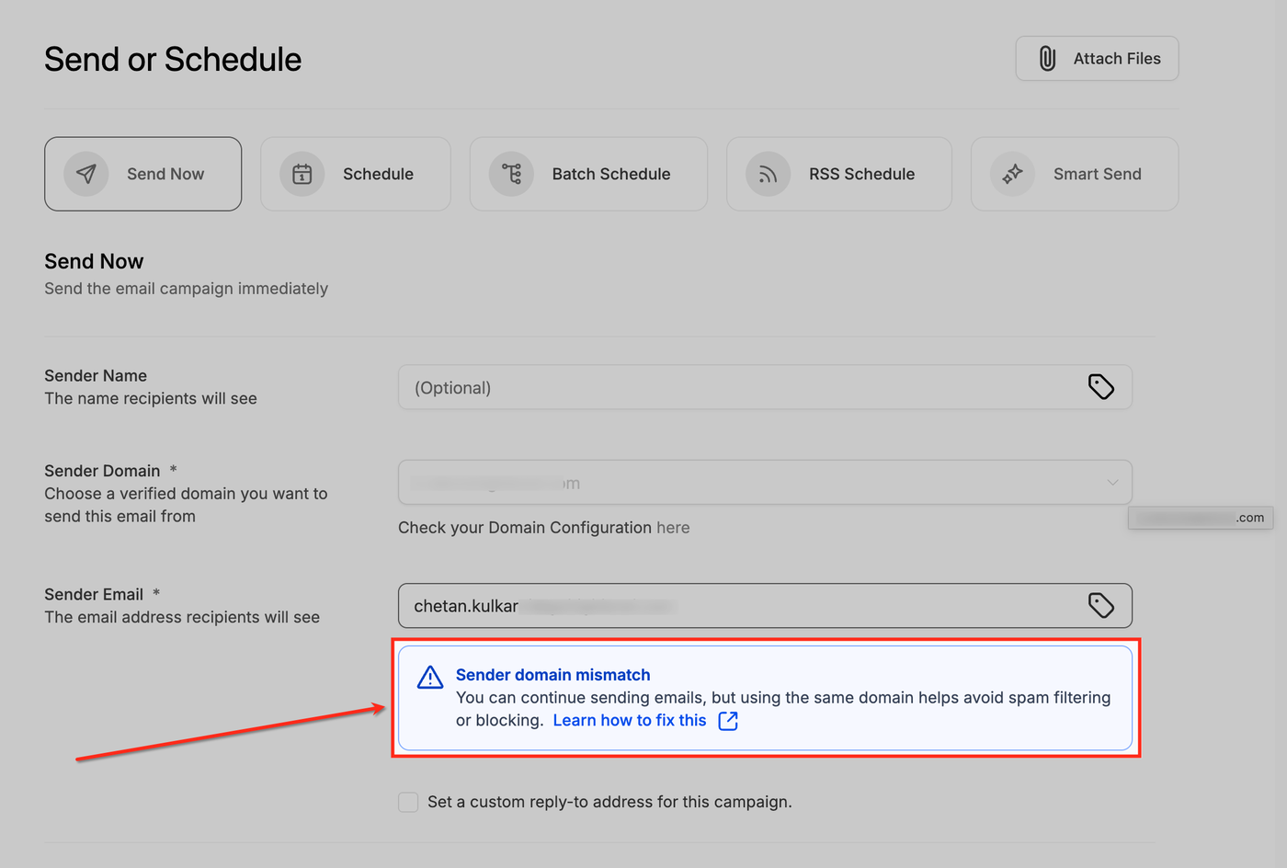The image size is (1287, 868).
Task: Switch to RSS Schedule option label
Action: click(861, 174)
